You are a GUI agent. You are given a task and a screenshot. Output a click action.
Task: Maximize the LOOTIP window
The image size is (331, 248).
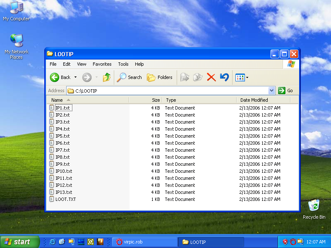pyautogui.click(x=284, y=54)
